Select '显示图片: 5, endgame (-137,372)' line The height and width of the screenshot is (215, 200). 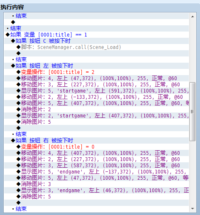[97, 171]
